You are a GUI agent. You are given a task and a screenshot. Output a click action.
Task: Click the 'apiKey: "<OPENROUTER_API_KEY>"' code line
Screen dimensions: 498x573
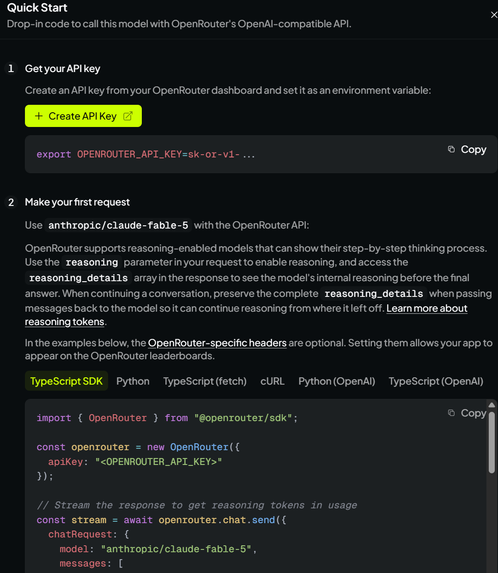[135, 462]
